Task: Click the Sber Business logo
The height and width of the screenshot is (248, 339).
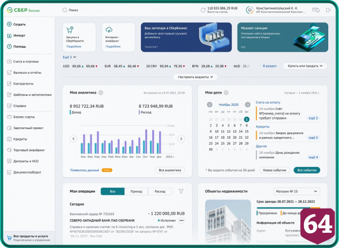Action: pyautogui.click(x=23, y=10)
